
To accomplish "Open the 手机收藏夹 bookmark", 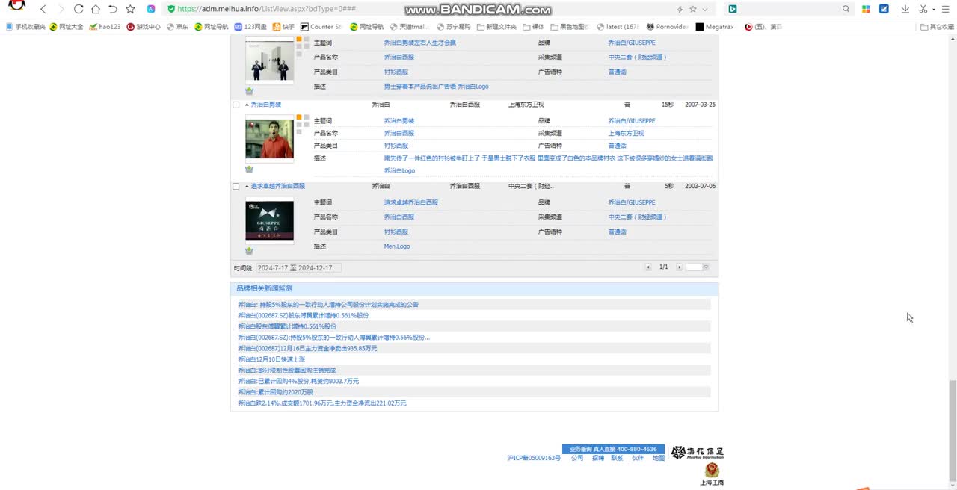I will tap(25, 27).
